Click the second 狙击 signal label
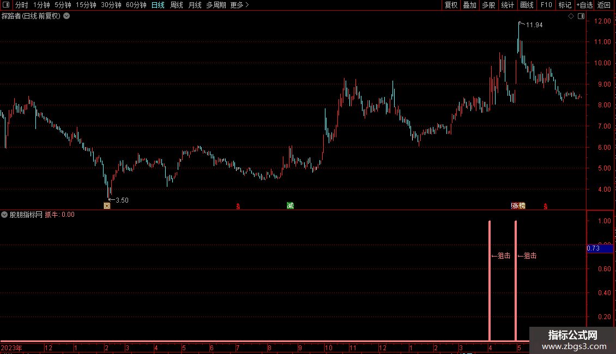This screenshot has height=354, width=616. 527,256
